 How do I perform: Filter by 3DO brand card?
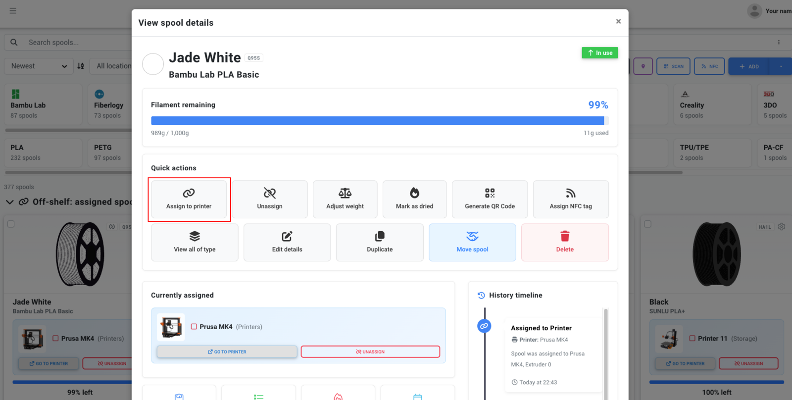775,104
